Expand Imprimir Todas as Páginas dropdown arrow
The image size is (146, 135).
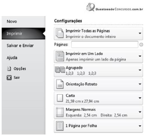[x=140, y=33]
